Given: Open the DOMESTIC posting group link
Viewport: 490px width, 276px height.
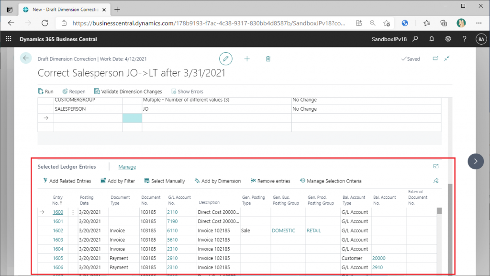Looking at the screenshot, I should [283, 230].
